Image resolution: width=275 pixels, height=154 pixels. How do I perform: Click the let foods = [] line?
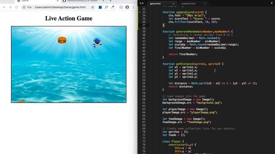[x=174, y=135]
